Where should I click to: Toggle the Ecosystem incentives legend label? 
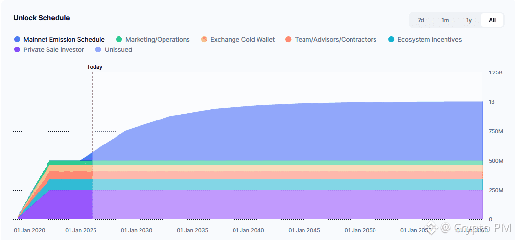tap(429, 40)
